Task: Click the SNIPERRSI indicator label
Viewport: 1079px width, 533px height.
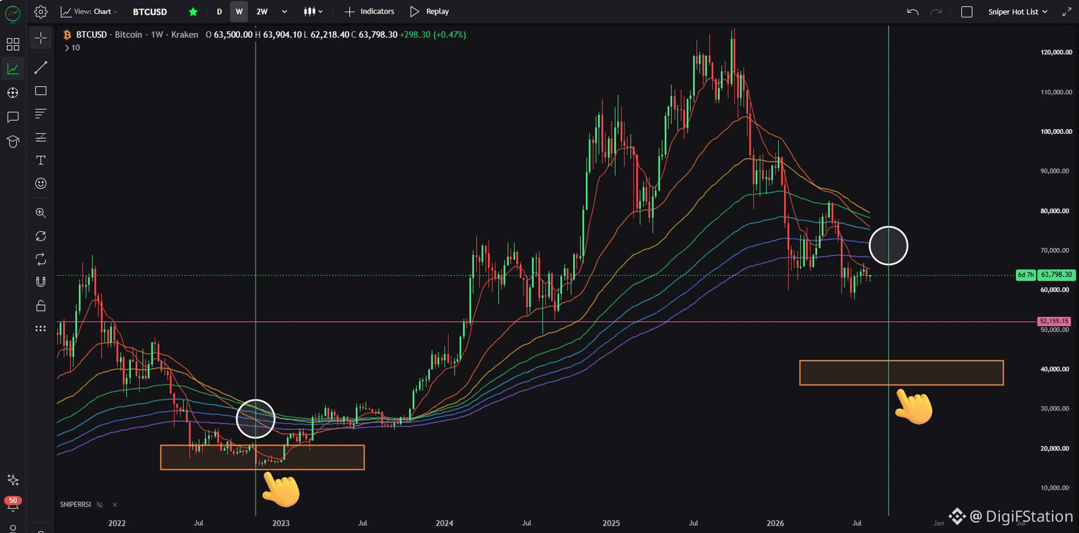Action: coord(75,505)
